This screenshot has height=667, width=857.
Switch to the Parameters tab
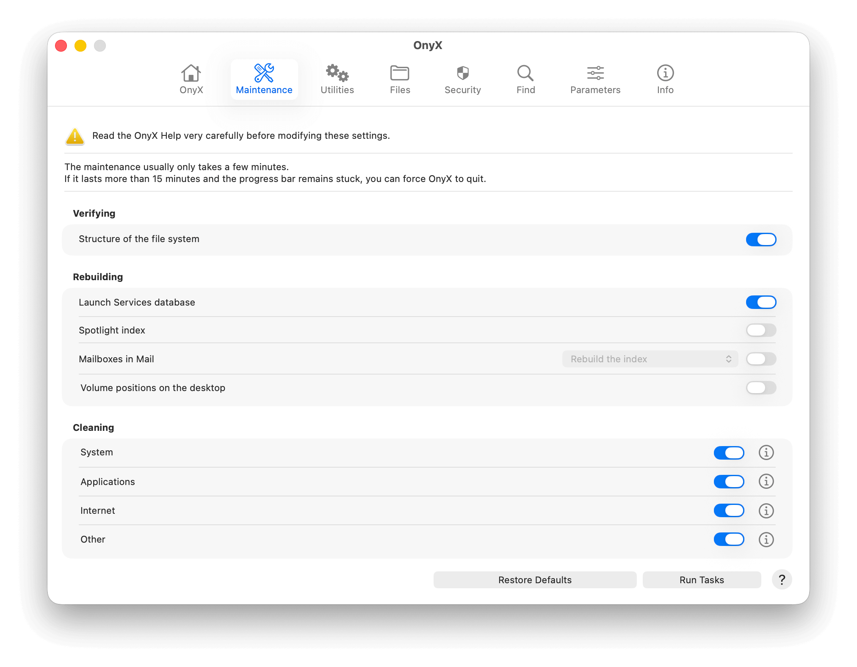595,79
